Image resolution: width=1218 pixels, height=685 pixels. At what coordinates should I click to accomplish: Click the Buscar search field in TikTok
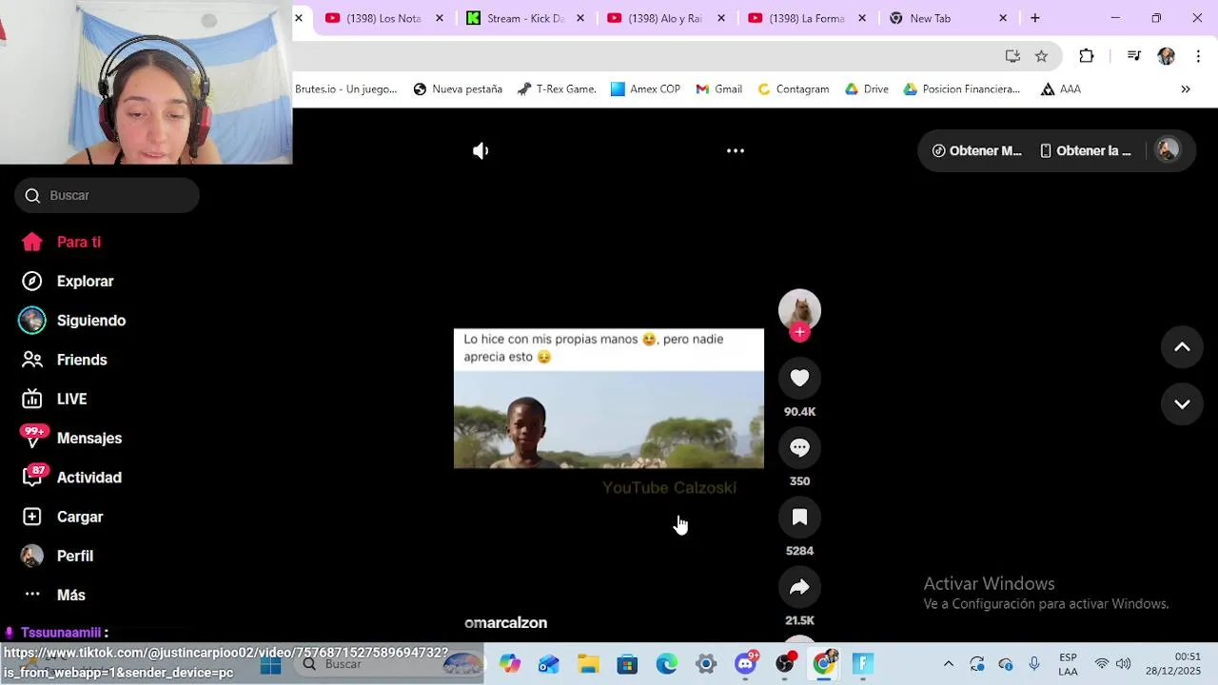pos(107,195)
